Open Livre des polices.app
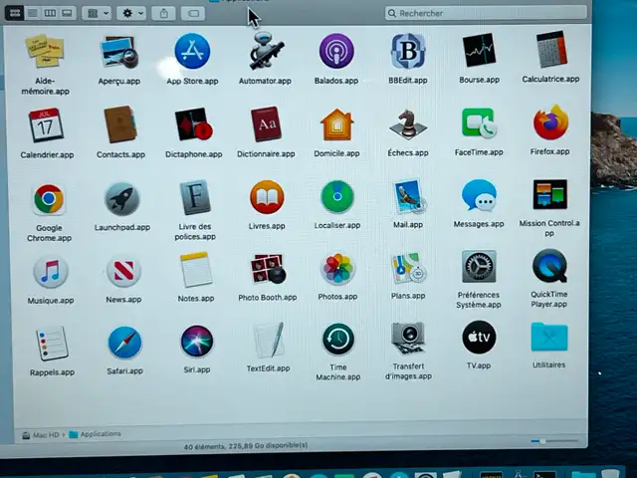The image size is (637, 478). click(195, 197)
